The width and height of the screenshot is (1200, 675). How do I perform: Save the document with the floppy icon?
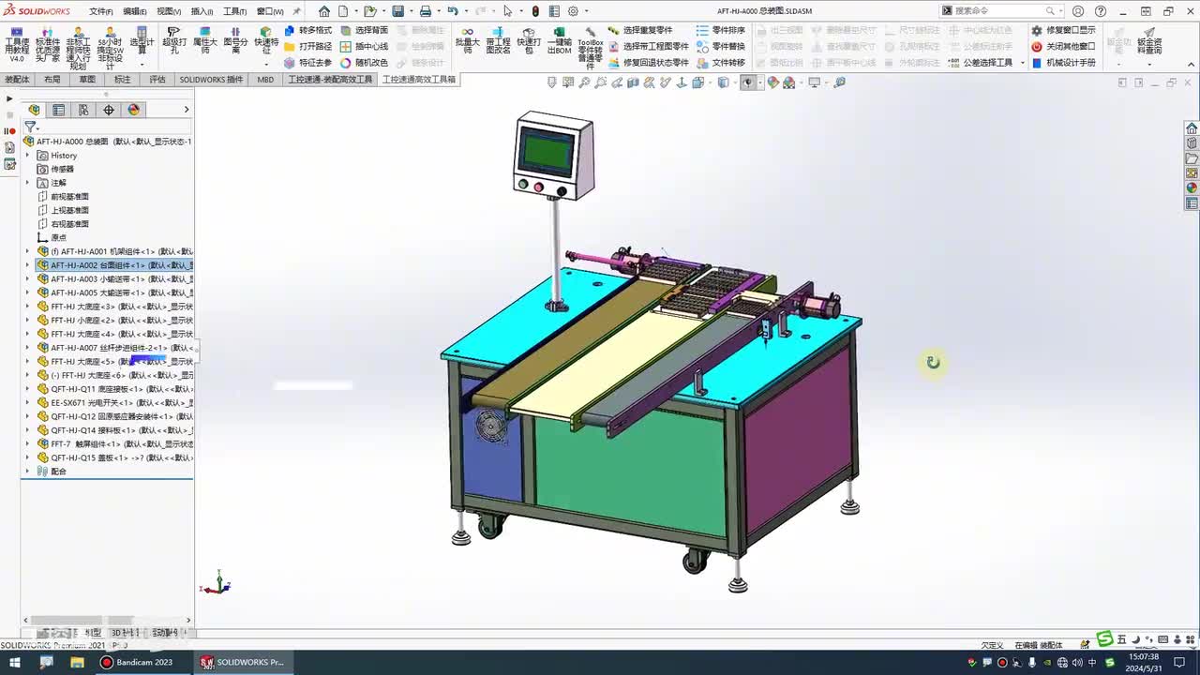coord(398,11)
